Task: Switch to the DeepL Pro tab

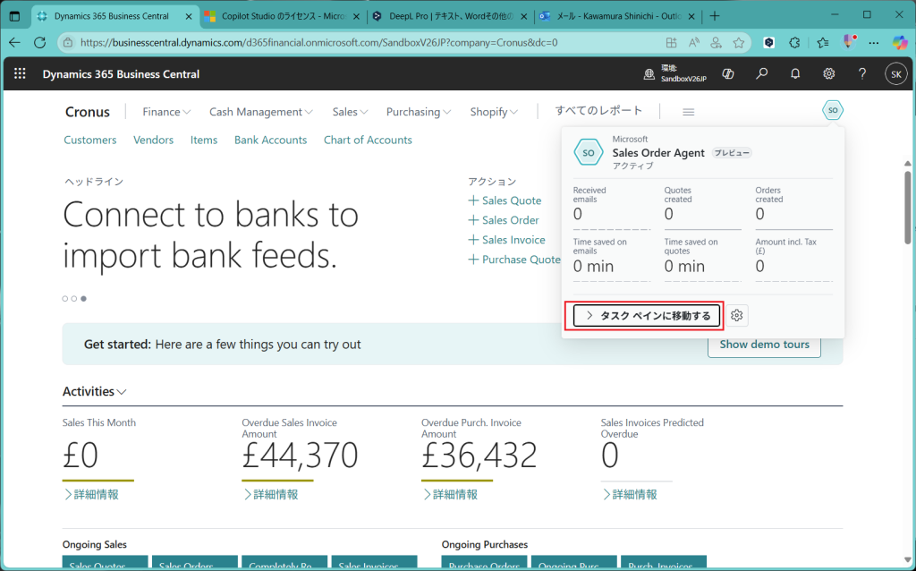Action: click(451, 16)
